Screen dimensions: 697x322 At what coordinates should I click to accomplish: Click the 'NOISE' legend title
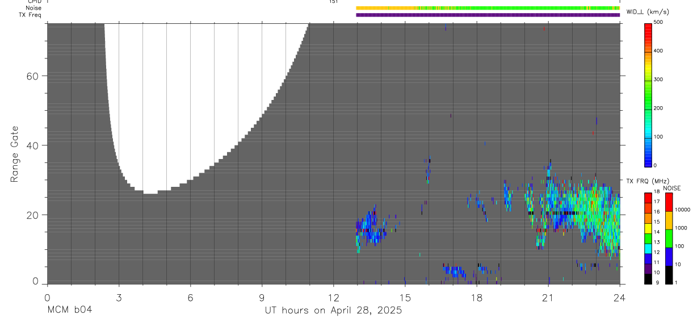(672, 189)
